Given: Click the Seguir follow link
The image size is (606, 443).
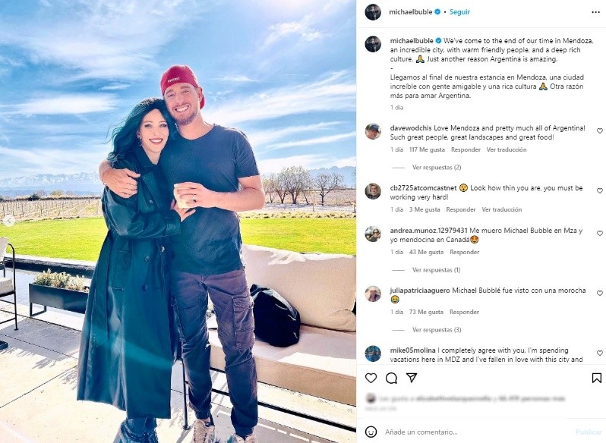Looking at the screenshot, I should click(459, 12).
